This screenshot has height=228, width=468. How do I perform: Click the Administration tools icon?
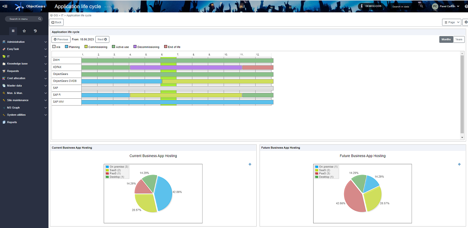click(x=4, y=42)
